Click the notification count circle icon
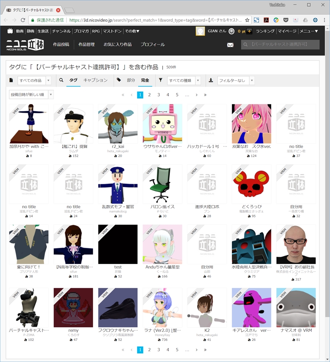Viewport: 330px width, 362px height. tap(231, 31)
